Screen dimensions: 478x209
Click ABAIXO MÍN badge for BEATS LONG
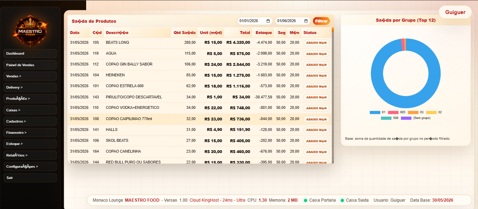click(316, 43)
